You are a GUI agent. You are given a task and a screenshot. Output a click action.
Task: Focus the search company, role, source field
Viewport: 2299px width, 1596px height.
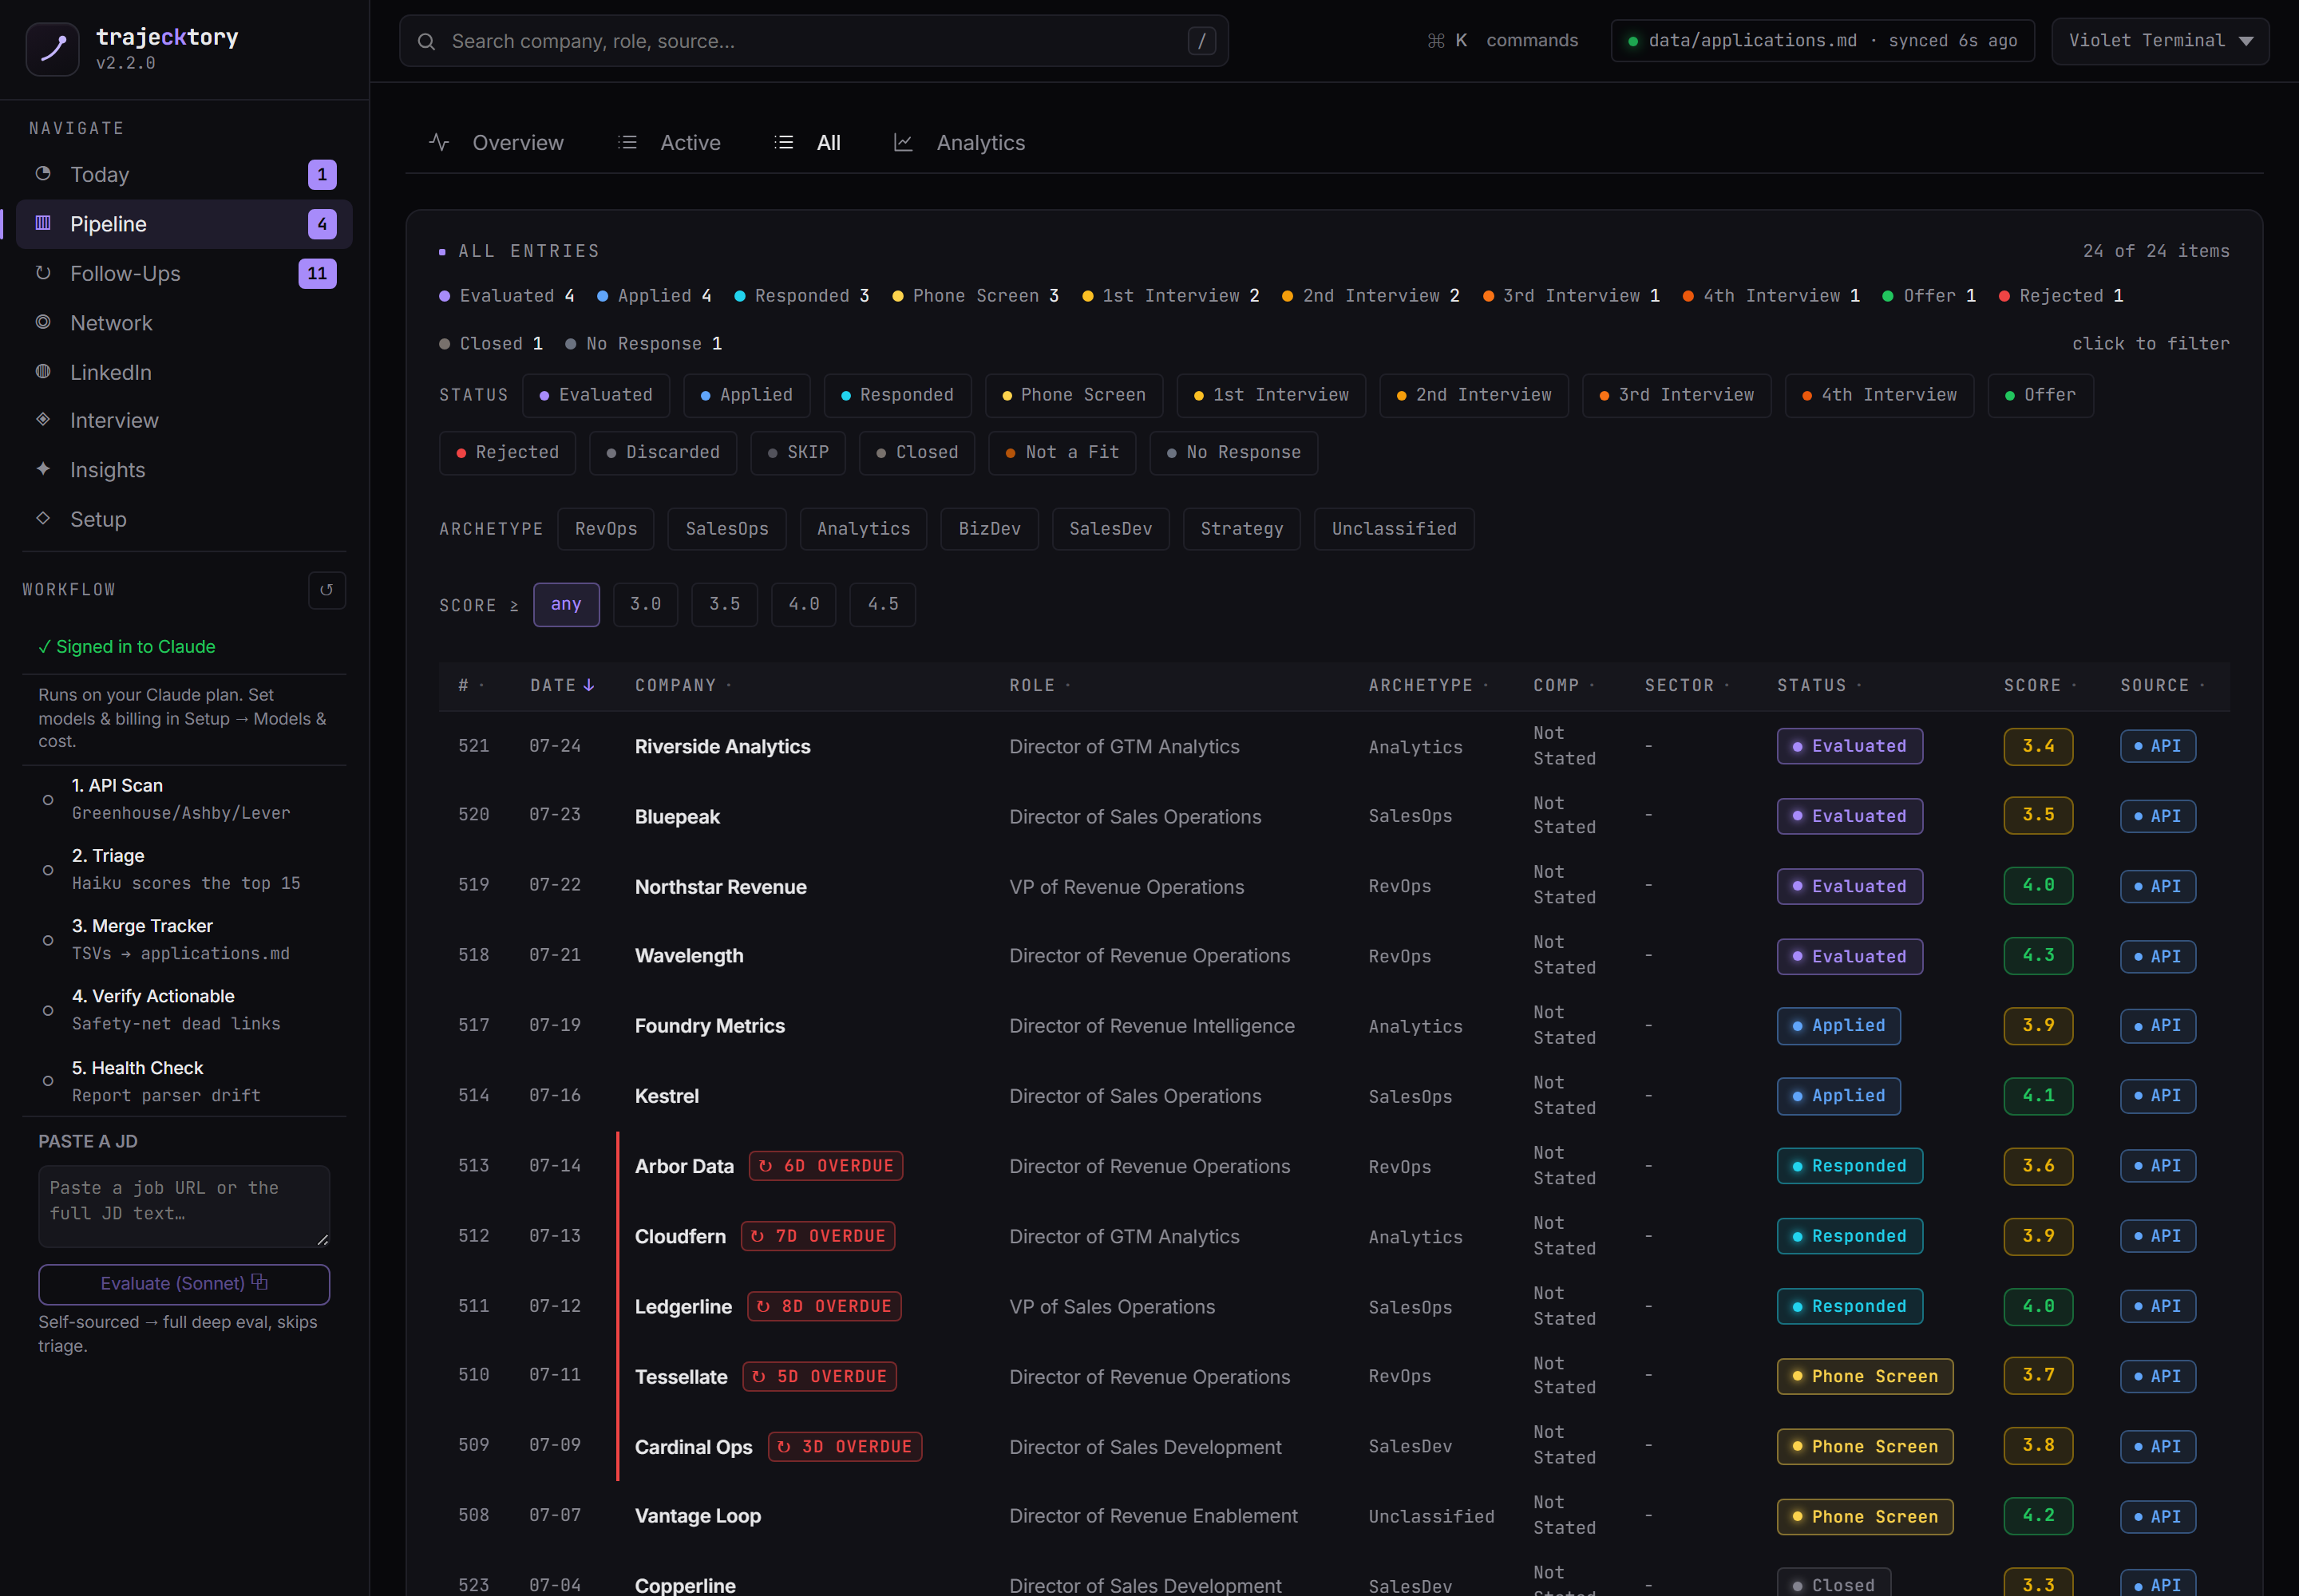(x=813, y=41)
